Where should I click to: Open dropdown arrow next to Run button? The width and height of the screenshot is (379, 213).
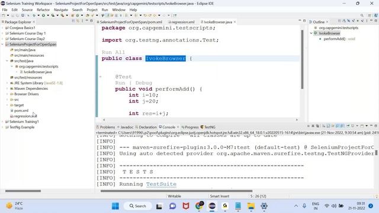coord(48,15)
